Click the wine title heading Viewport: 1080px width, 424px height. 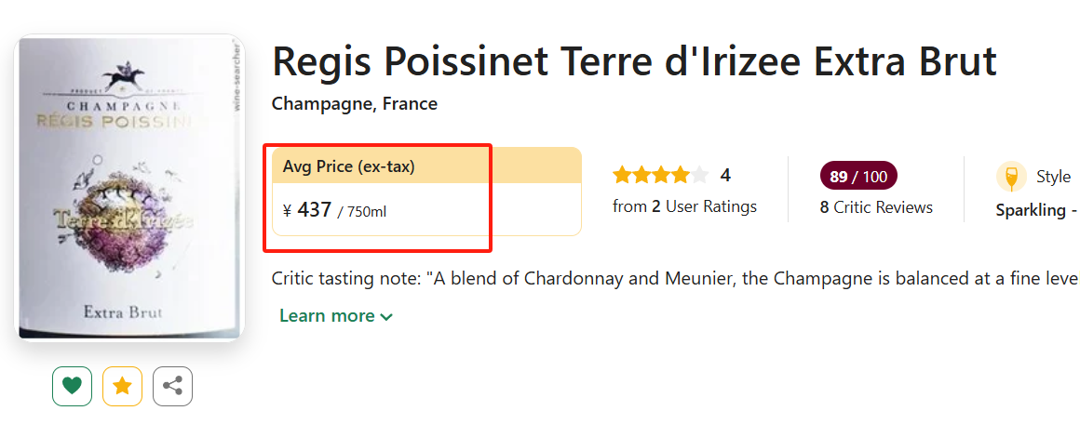(x=634, y=61)
